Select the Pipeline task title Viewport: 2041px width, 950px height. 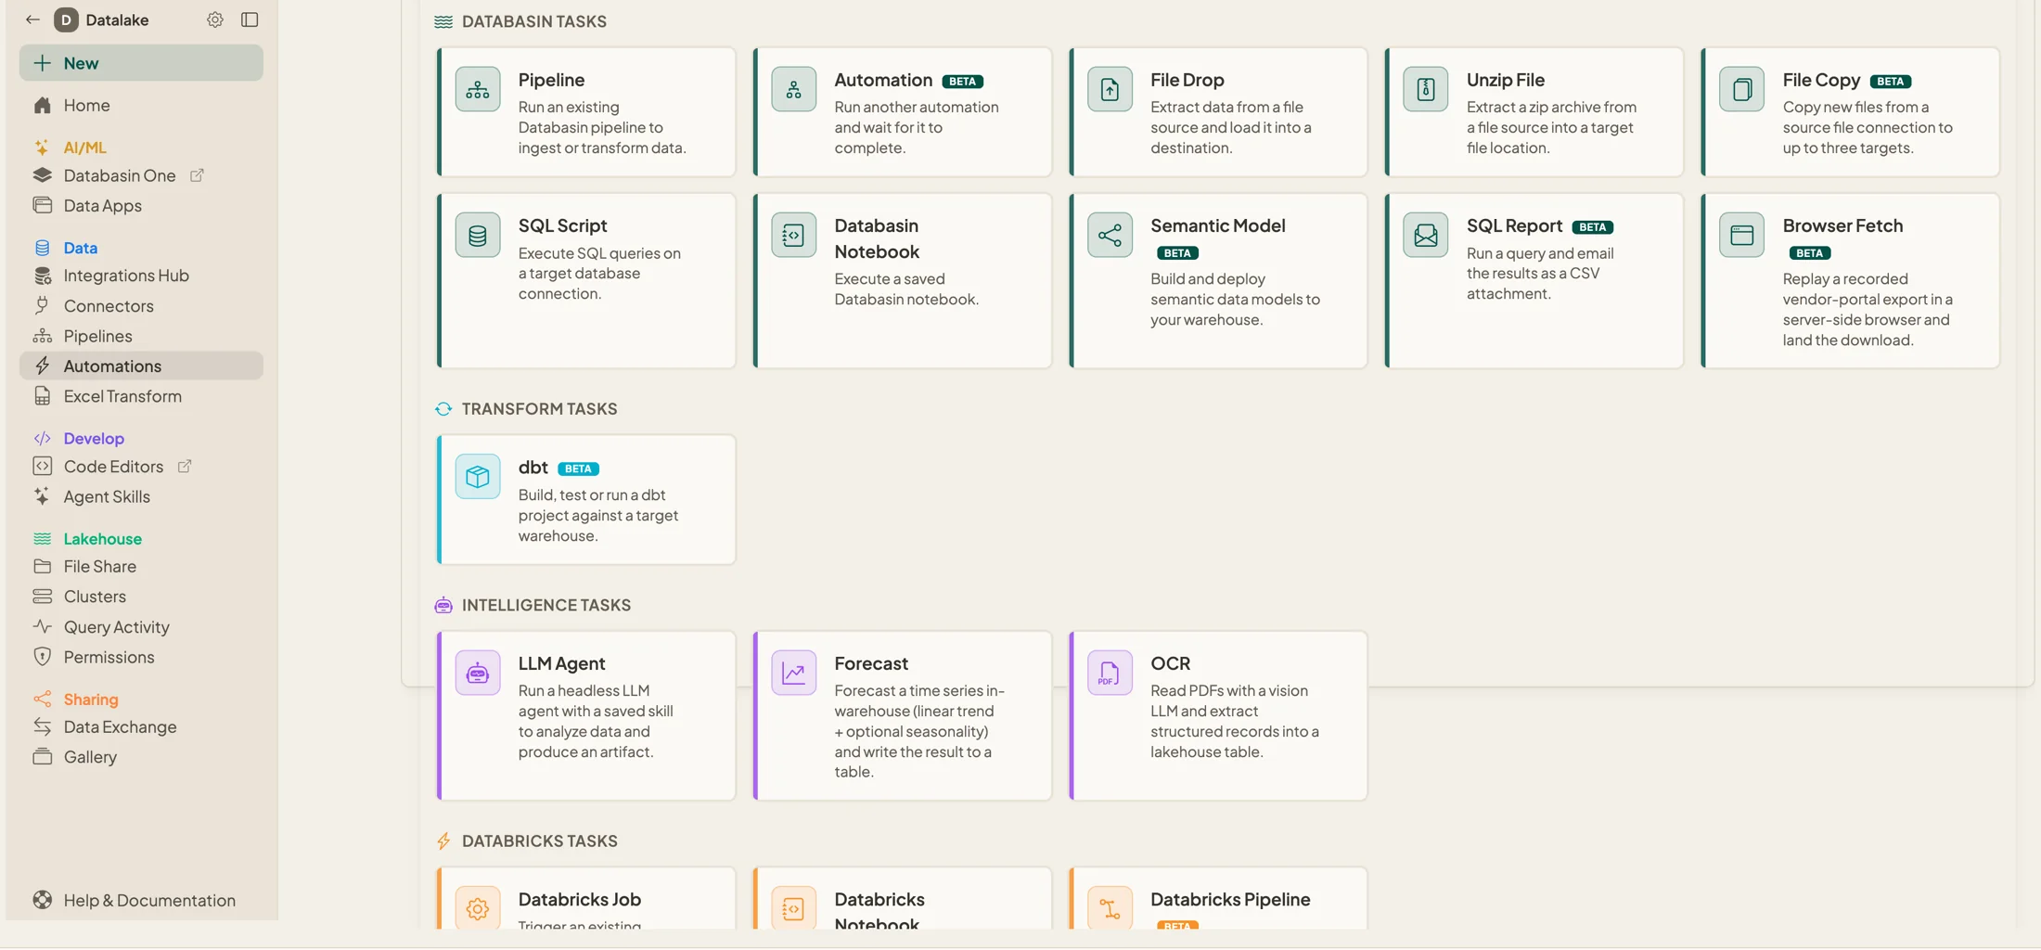[x=551, y=81]
